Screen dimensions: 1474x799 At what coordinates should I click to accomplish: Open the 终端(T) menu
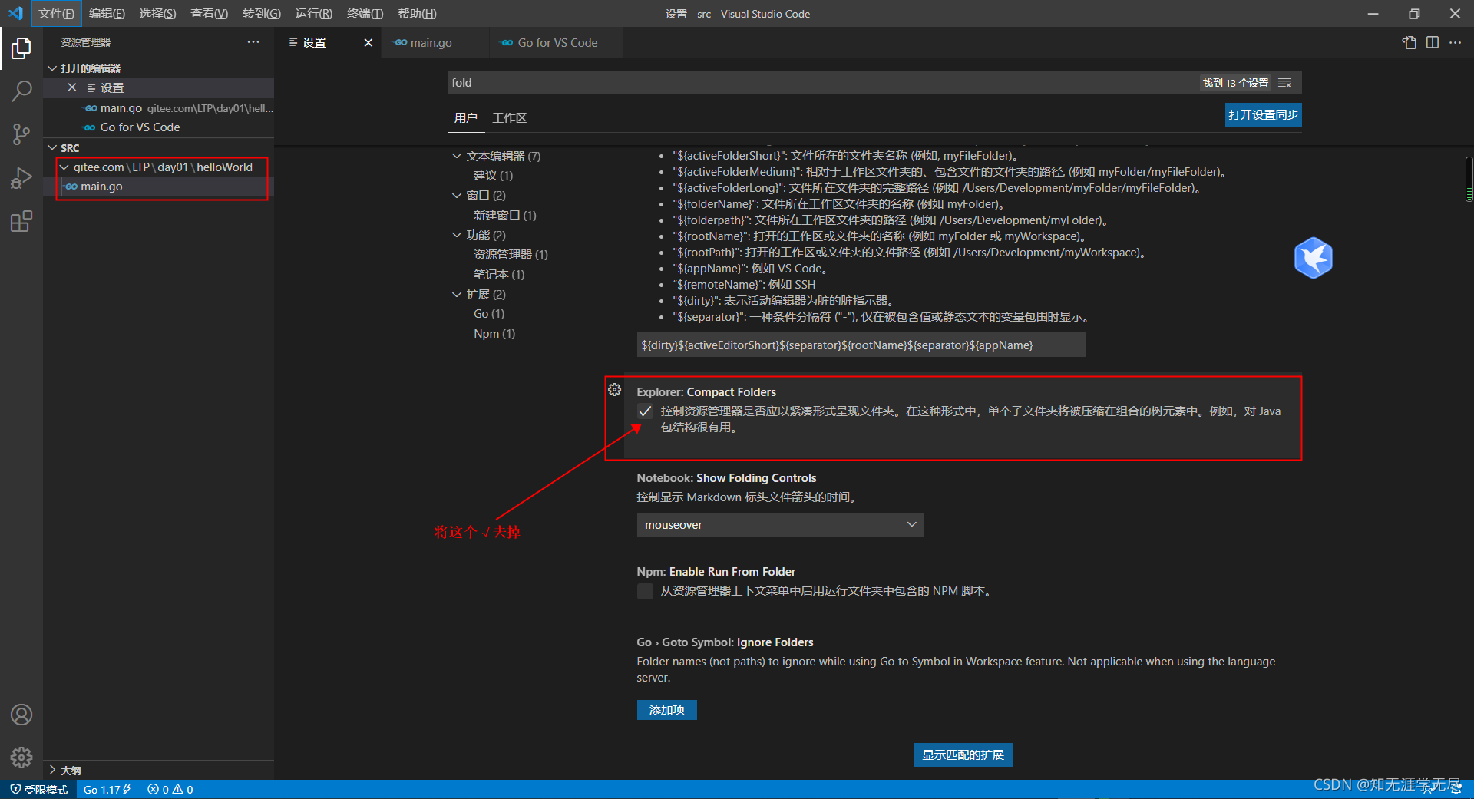tap(365, 14)
